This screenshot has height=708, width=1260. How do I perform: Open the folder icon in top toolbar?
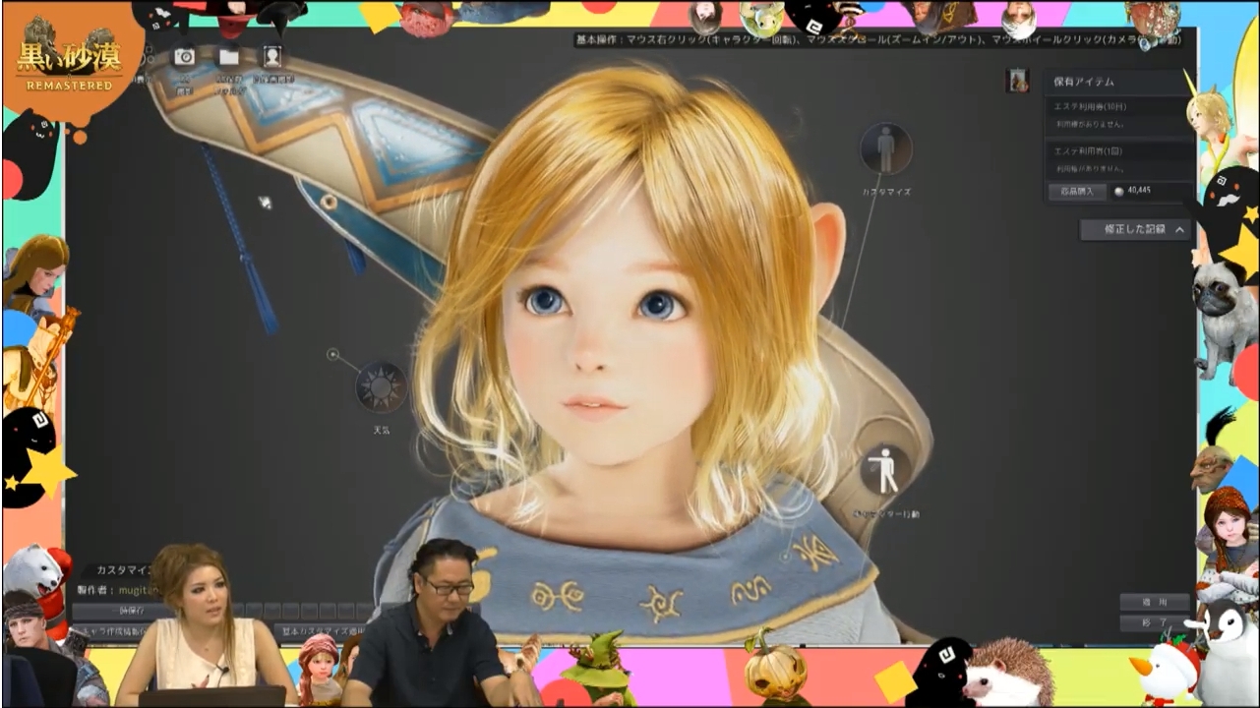point(229,56)
